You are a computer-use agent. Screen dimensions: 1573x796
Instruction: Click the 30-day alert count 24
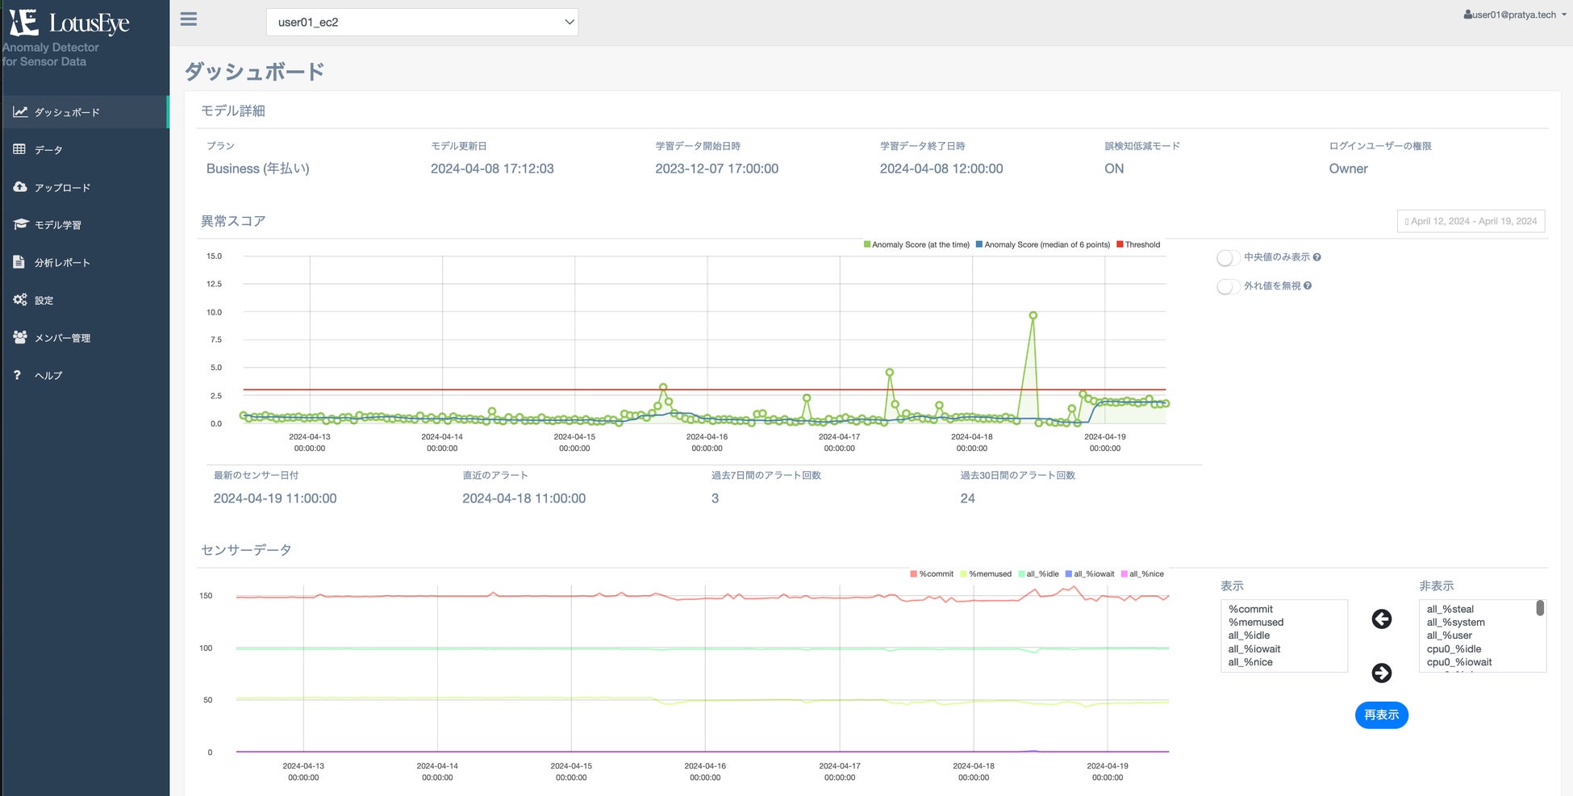(968, 498)
